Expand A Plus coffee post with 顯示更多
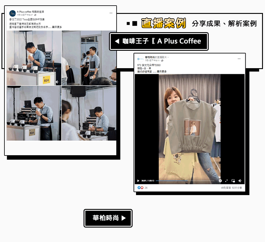This screenshot has height=242, width=265. pyautogui.click(x=57, y=27)
